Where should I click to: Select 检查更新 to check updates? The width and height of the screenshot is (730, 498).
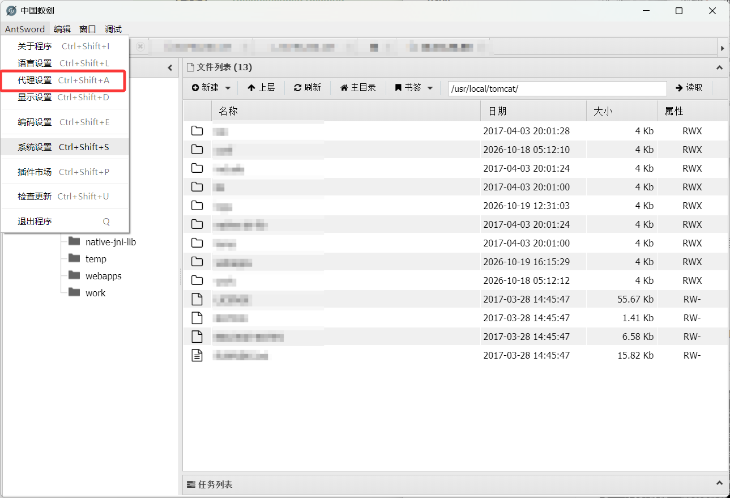click(x=65, y=197)
